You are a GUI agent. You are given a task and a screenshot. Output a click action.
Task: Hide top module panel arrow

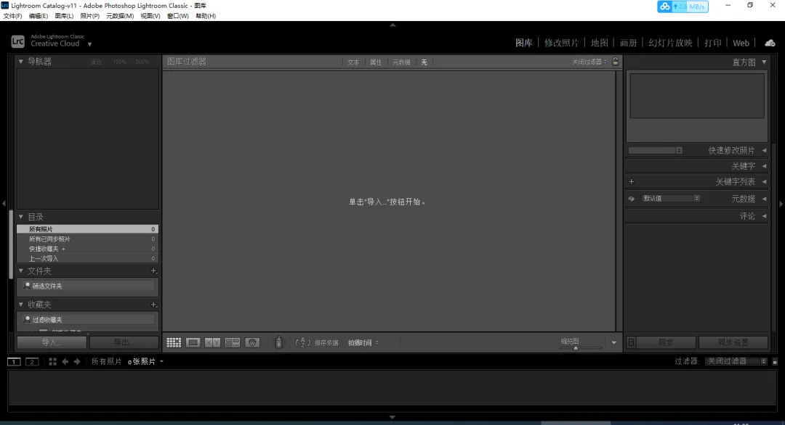392,25
